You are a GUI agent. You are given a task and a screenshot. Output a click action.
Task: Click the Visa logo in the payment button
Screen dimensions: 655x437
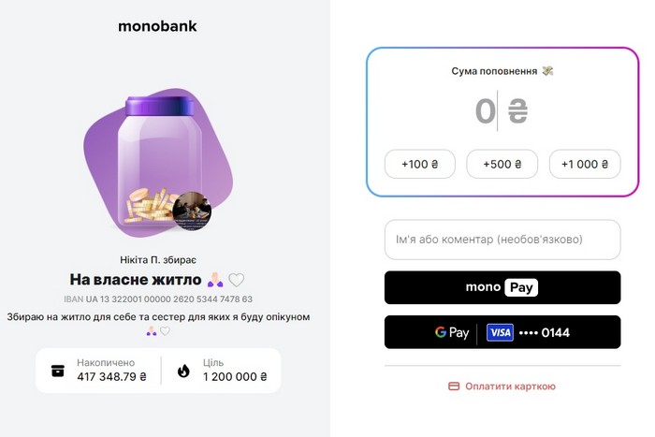500,332
